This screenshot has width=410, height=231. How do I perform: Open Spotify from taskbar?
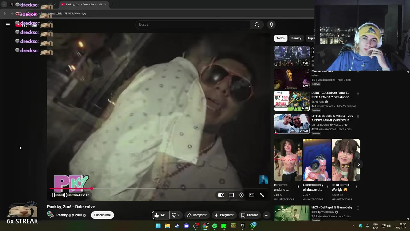(215, 226)
